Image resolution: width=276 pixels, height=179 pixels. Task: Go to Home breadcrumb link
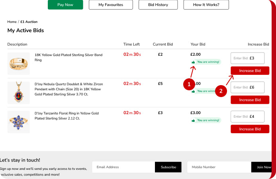pyautogui.click(x=12, y=22)
